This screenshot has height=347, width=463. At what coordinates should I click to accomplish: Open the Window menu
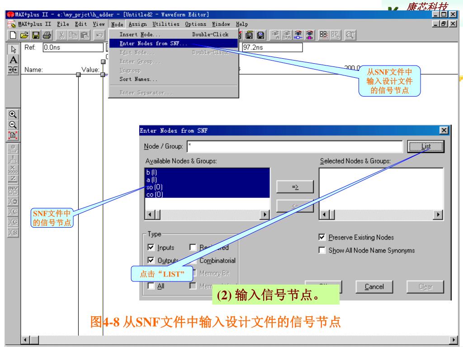(x=221, y=24)
